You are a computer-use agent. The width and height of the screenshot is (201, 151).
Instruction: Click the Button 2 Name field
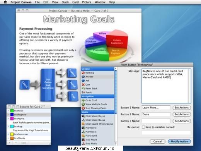pos(156,114)
